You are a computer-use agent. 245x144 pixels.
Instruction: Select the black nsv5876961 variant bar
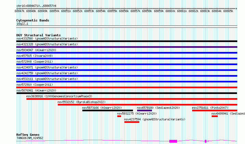[x=127, y=93]
